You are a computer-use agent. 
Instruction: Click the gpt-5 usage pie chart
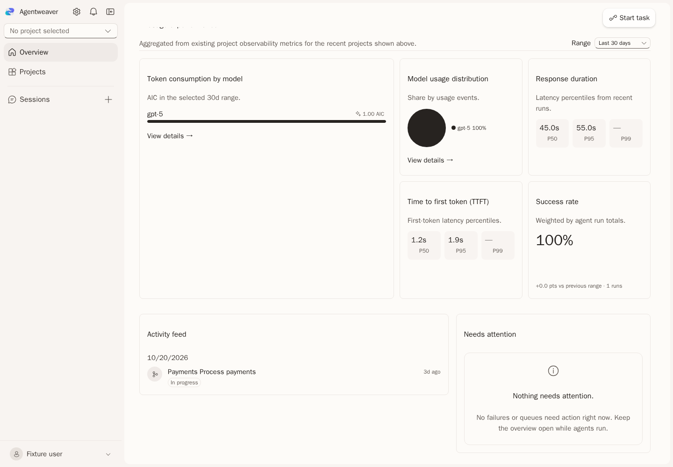pyautogui.click(x=427, y=128)
